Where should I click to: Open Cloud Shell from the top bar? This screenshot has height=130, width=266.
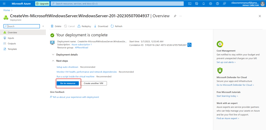click(x=190, y=4)
